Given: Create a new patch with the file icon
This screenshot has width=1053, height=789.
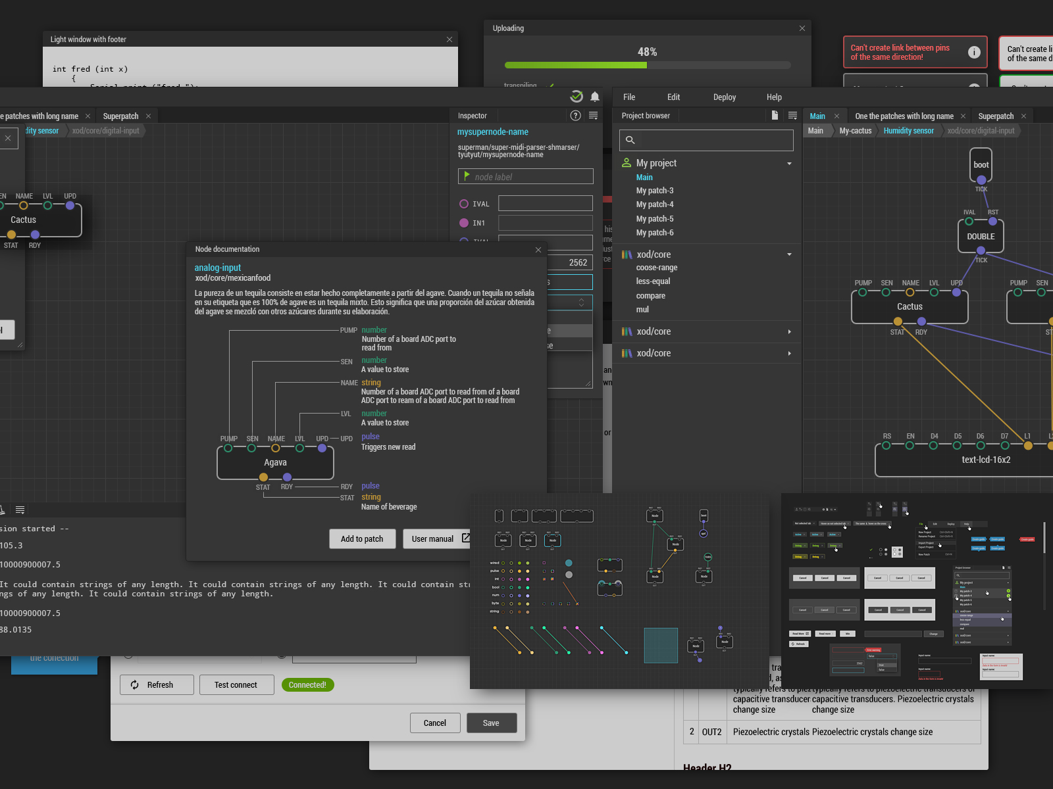Looking at the screenshot, I should 775,115.
